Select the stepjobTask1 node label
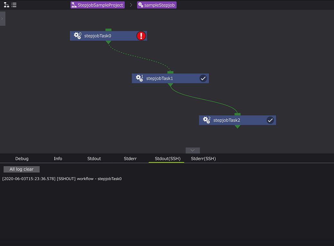Screen dimensions: 334x246 [159, 78]
